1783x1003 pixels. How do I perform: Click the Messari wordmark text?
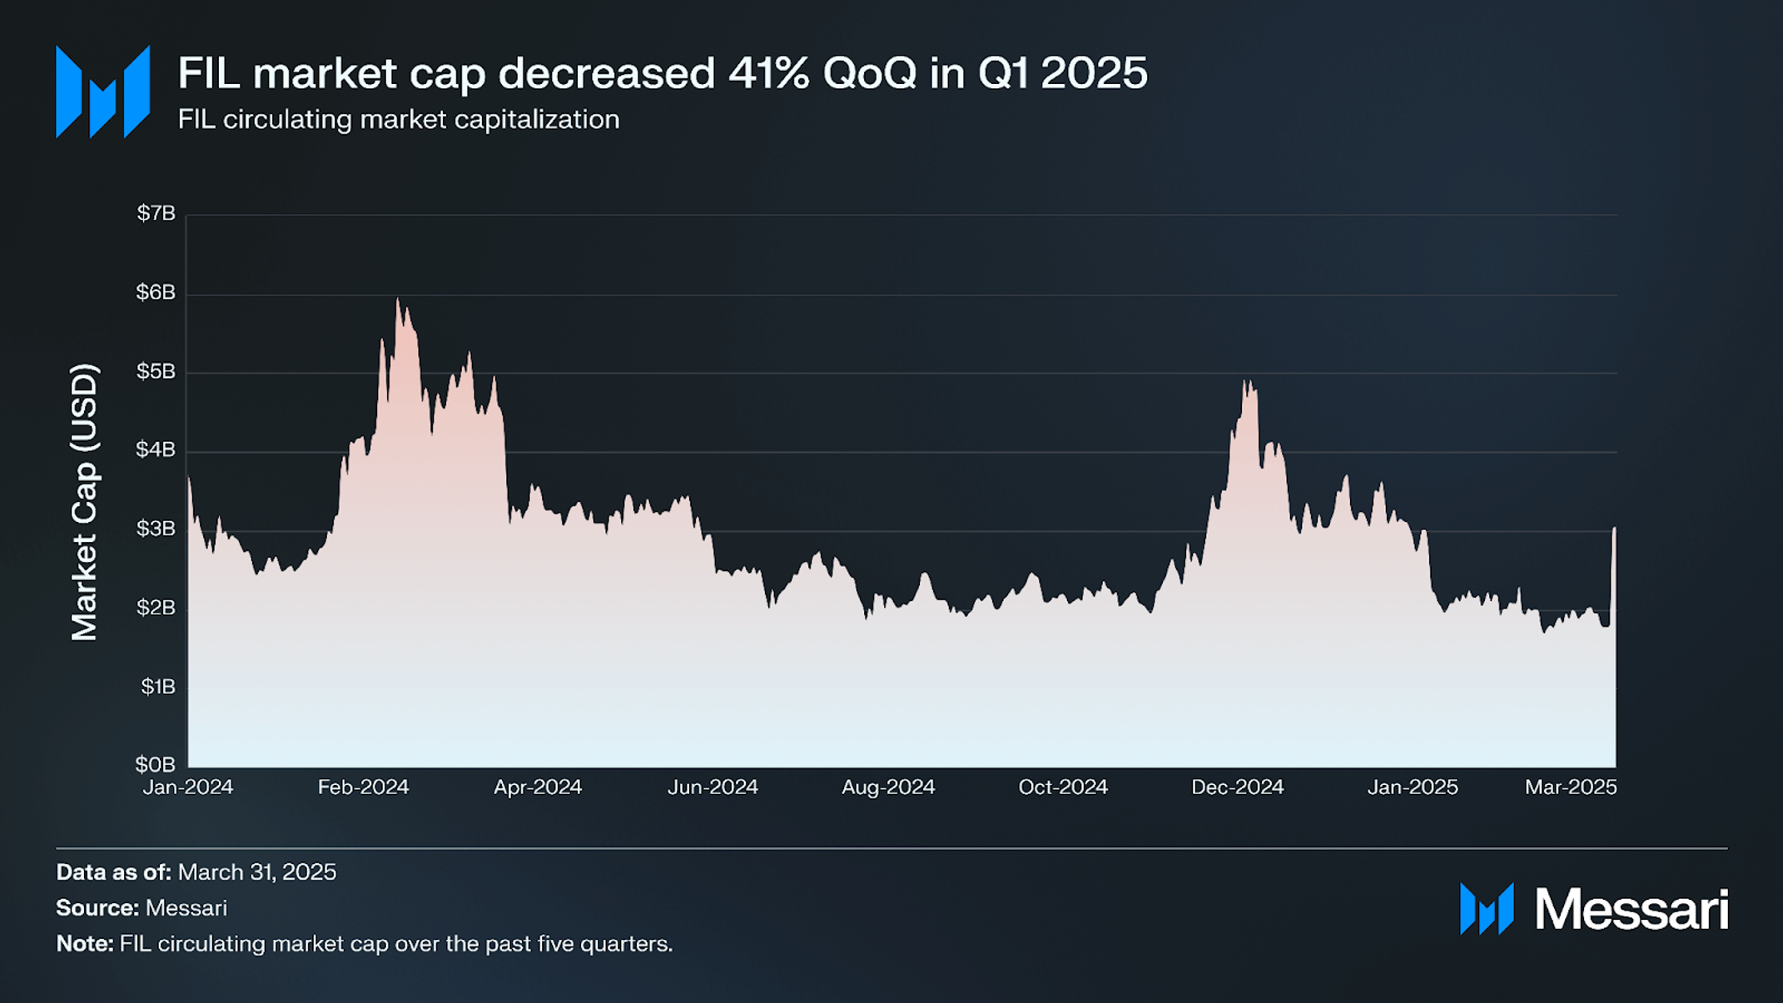(1632, 910)
